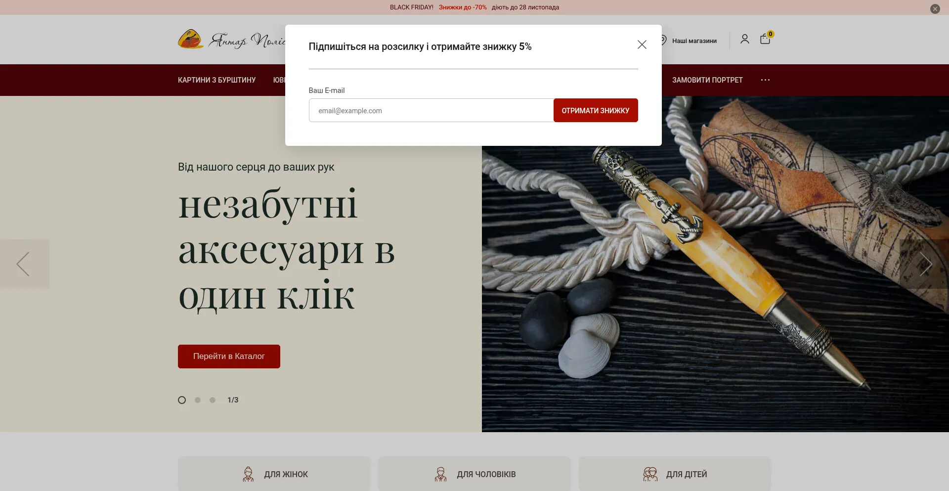This screenshot has width=949, height=491.
Task: Click the women category icon
Action: [248, 474]
